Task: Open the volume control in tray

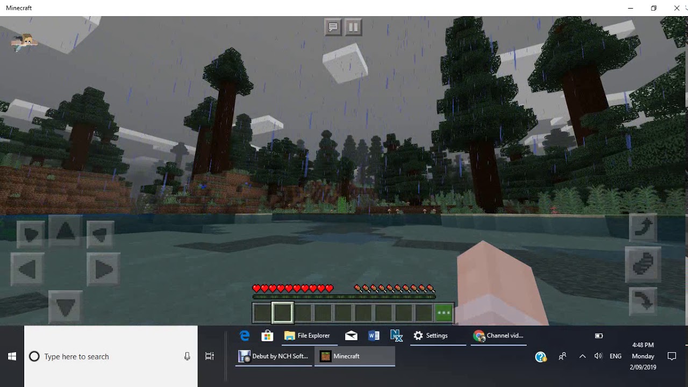Action: [598, 356]
